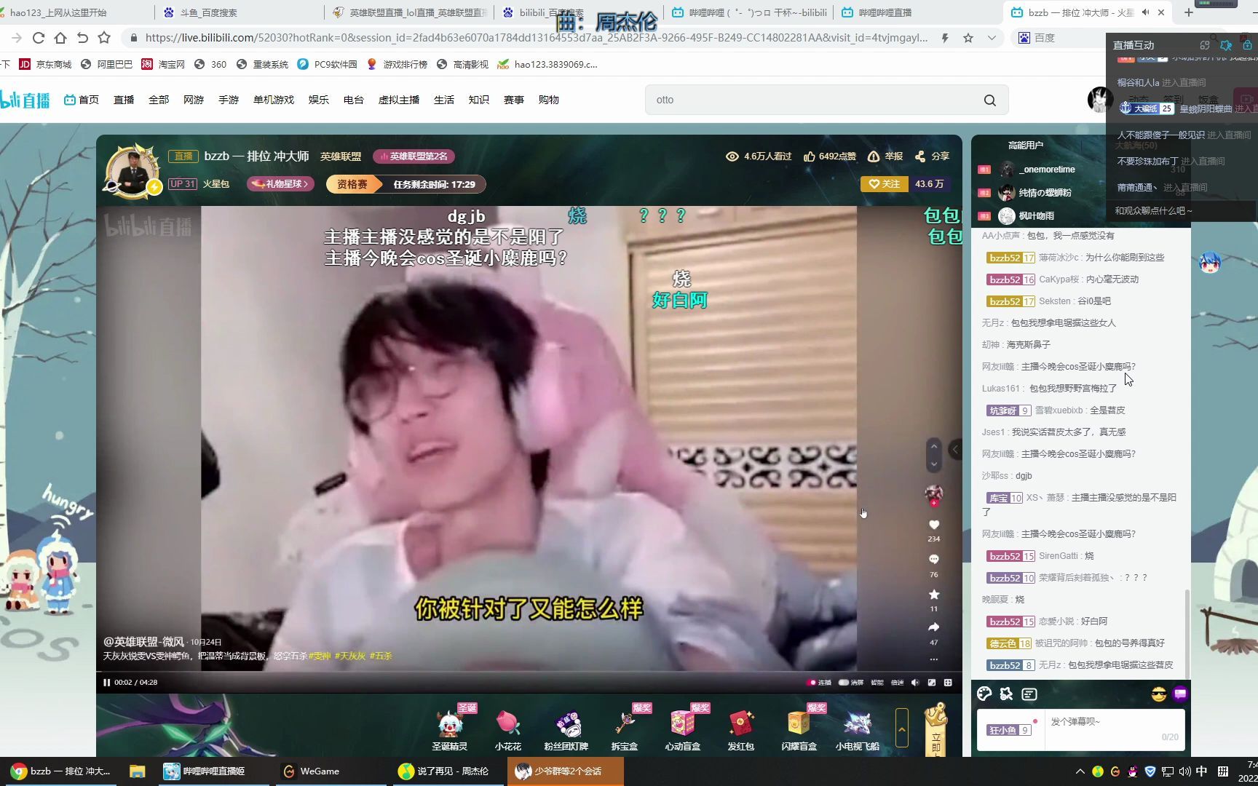The height and width of the screenshot is (786, 1258).
Task: Send 小花花 gift
Action: [508, 729]
